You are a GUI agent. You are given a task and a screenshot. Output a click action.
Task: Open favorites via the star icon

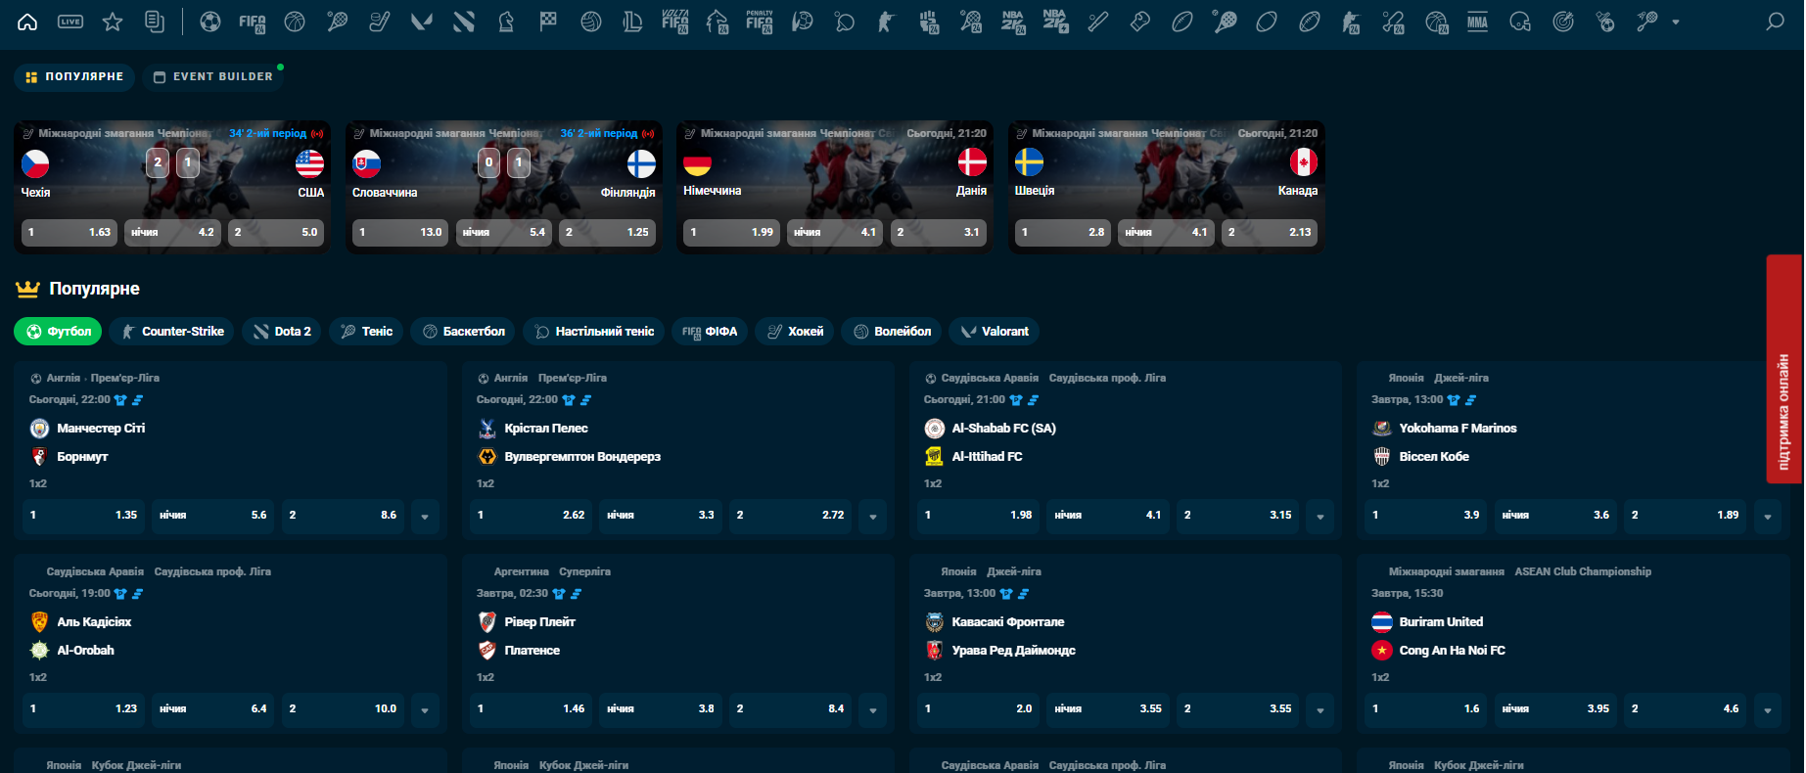pos(113,22)
